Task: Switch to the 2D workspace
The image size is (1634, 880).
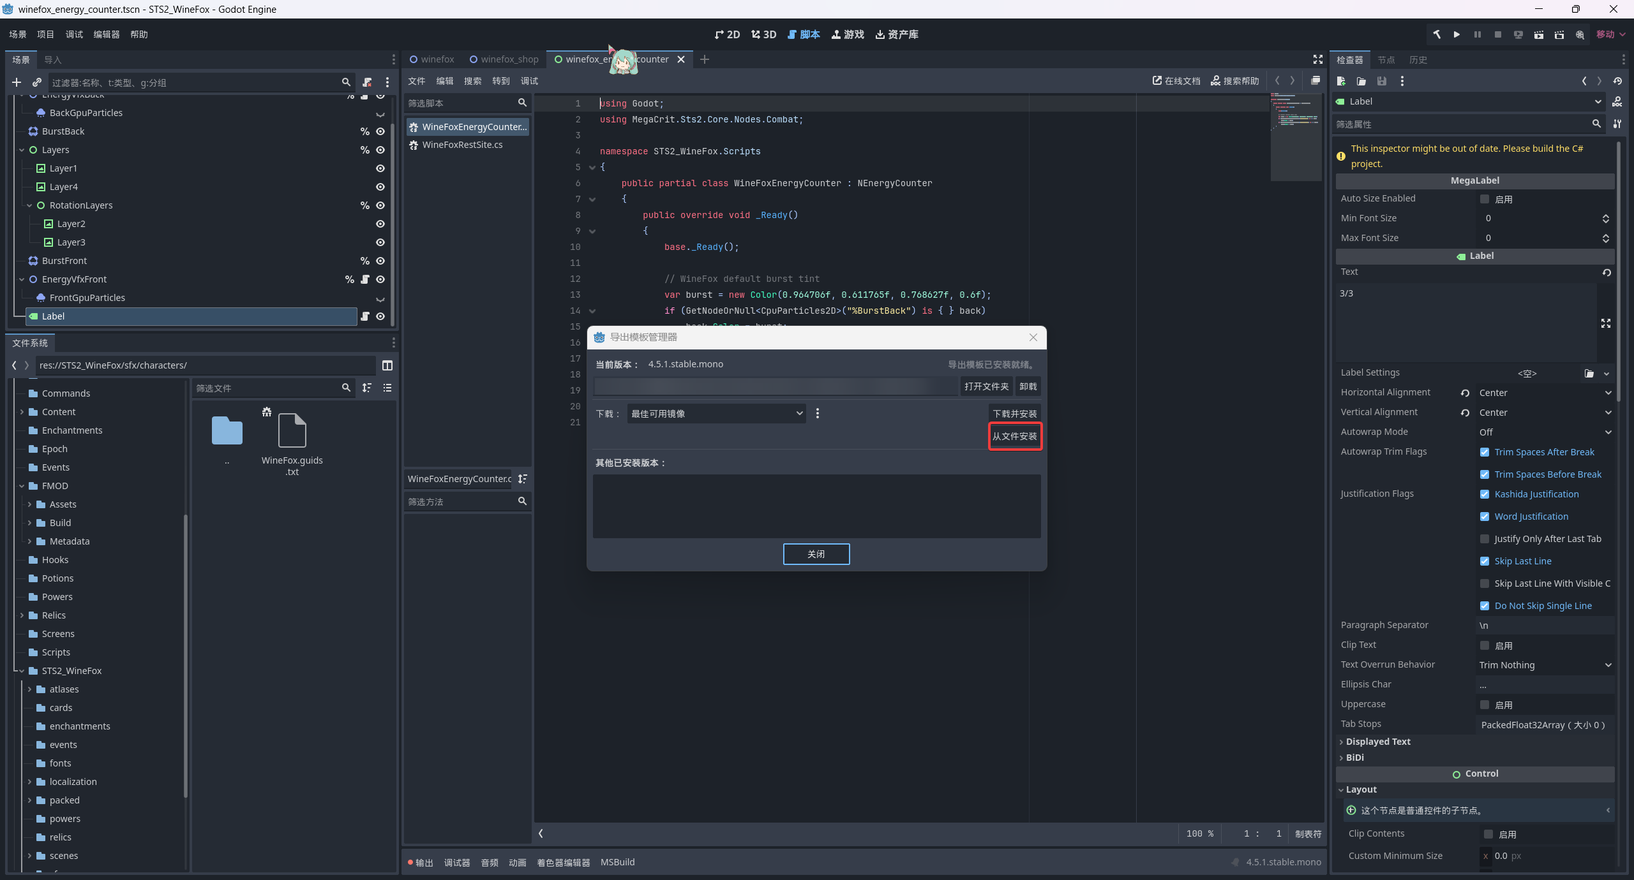Action: [x=727, y=34]
